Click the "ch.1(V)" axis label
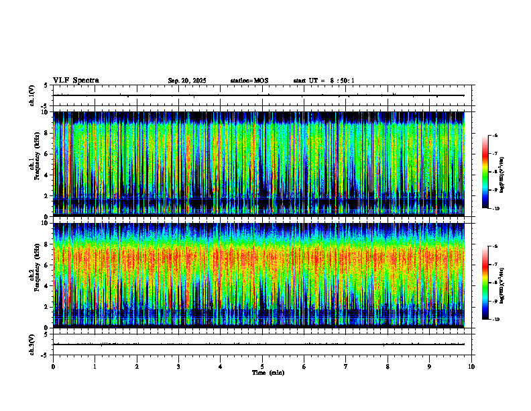The width and height of the screenshot is (531, 411). 32,95
